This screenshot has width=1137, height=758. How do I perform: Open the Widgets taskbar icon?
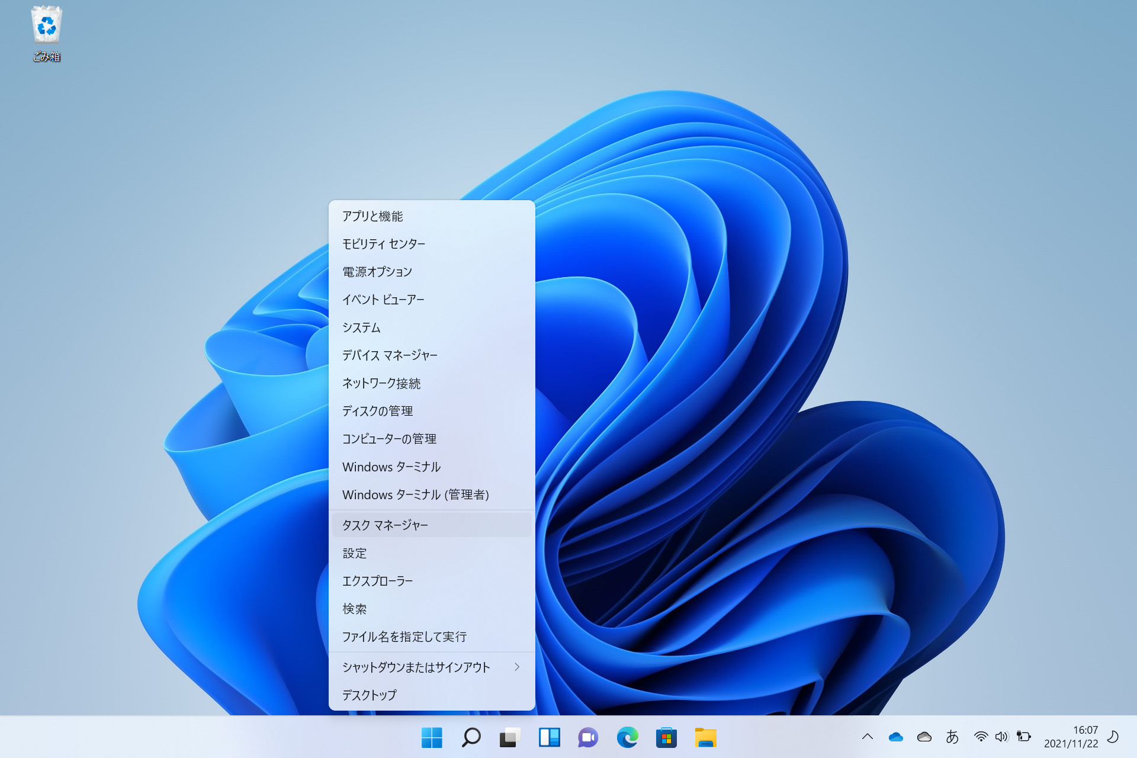[x=549, y=737]
